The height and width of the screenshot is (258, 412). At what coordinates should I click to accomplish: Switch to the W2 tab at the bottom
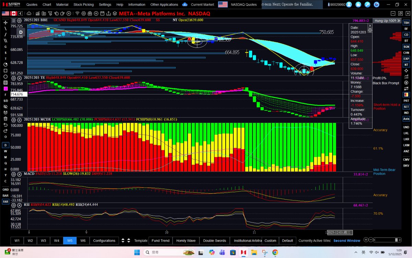coord(30,240)
